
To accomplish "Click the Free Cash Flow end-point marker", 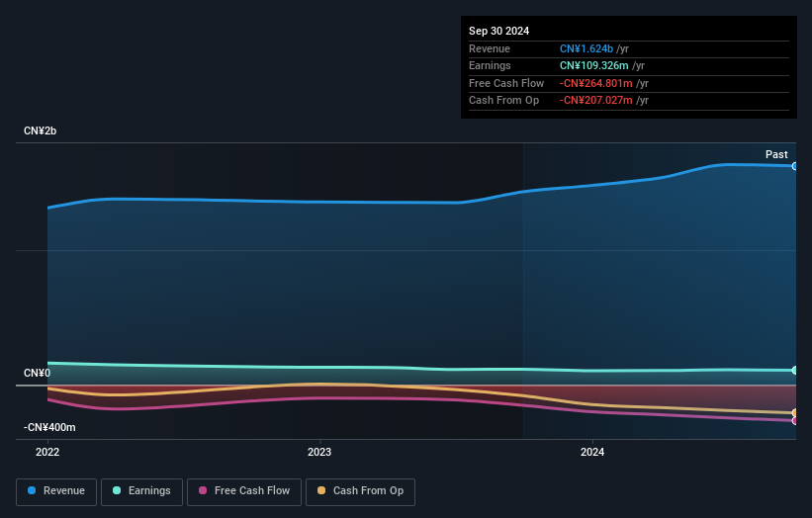I will (794, 421).
